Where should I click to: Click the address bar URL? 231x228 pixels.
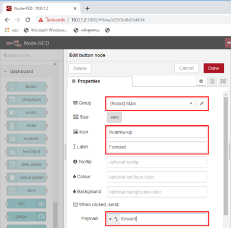pyautogui.click(x=108, y=20)
